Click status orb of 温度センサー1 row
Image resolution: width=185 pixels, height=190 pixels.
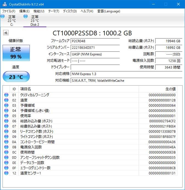click(x=6, y=173)
